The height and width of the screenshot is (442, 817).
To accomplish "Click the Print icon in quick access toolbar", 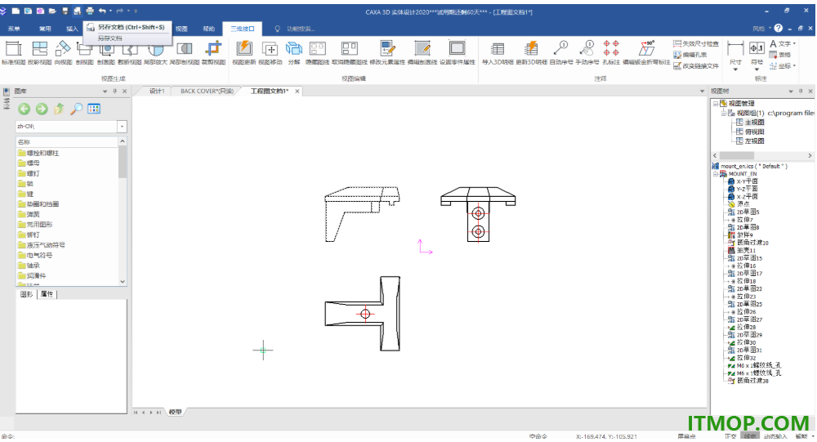I will tap(90, 11).
